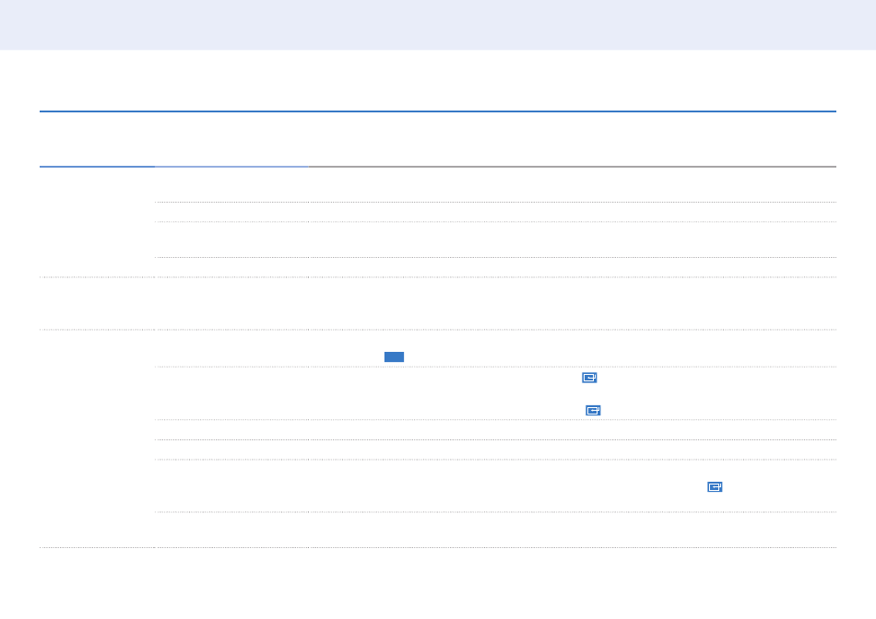
Task: Click the topmost blue Source input icon
Action: (x=589, y=378)
